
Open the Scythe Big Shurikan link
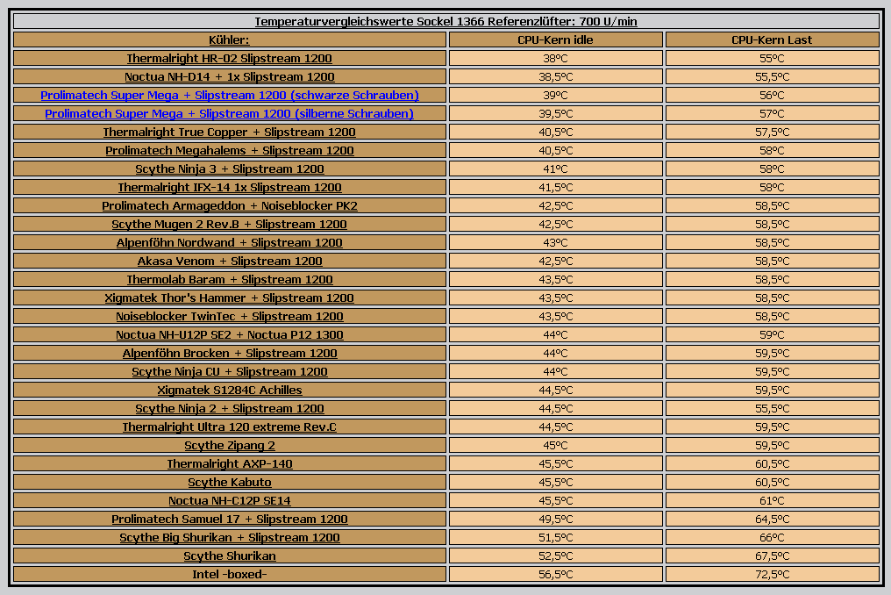pos(229,537)
